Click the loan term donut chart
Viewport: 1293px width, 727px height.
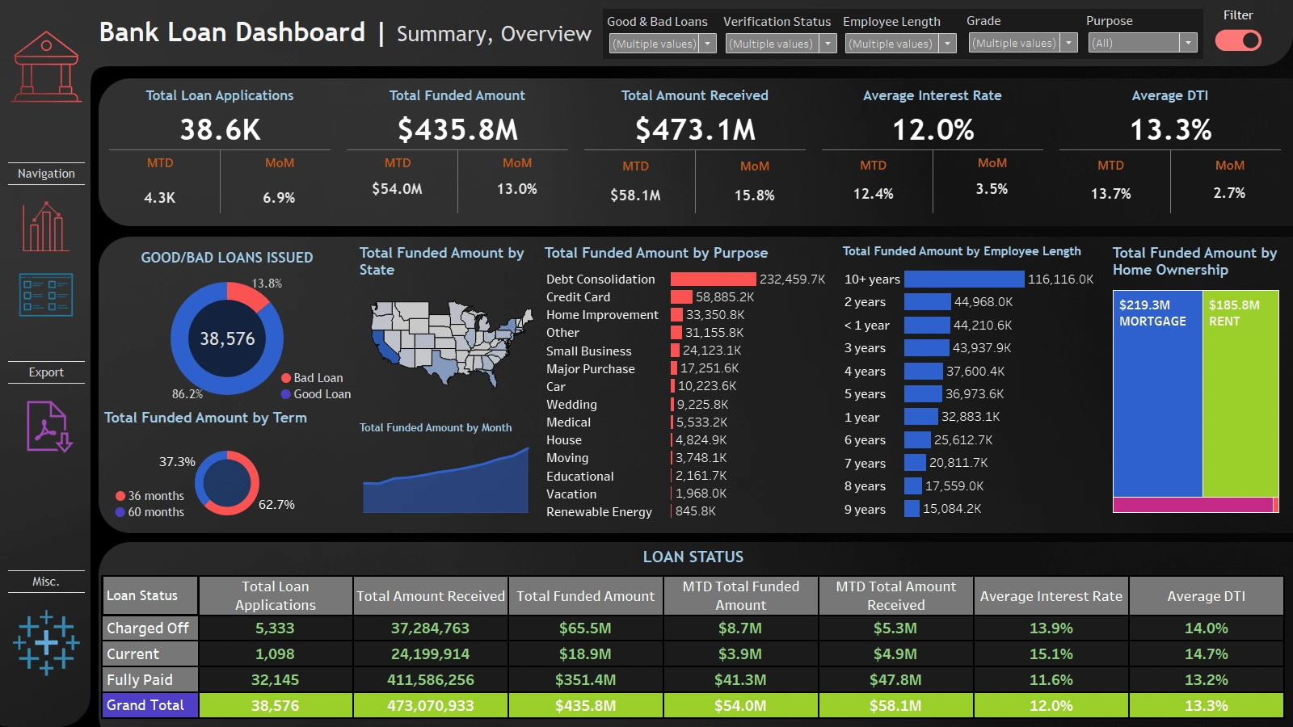(x=227, y=483)
